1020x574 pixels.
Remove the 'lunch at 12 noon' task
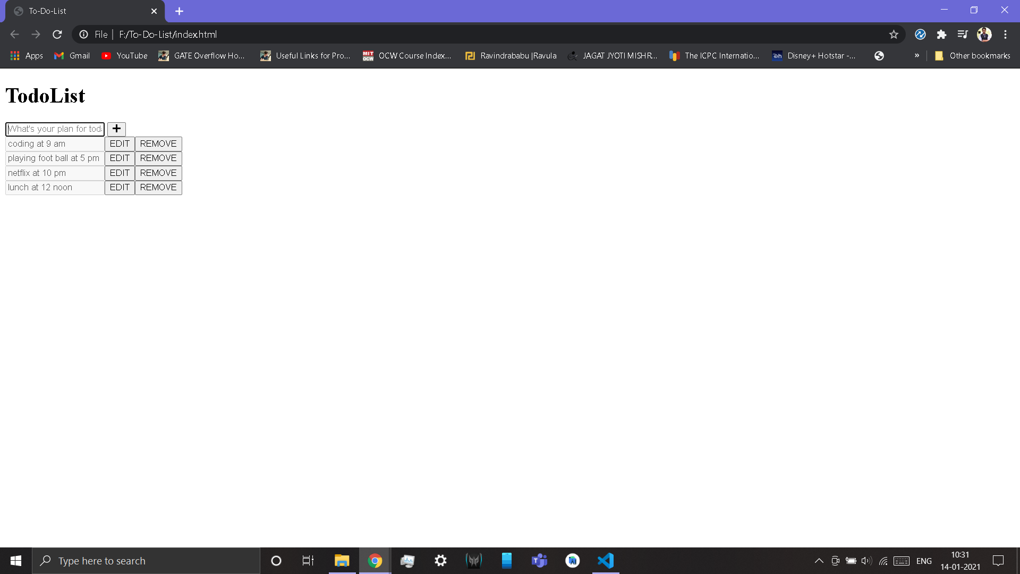tap(158, 187)
